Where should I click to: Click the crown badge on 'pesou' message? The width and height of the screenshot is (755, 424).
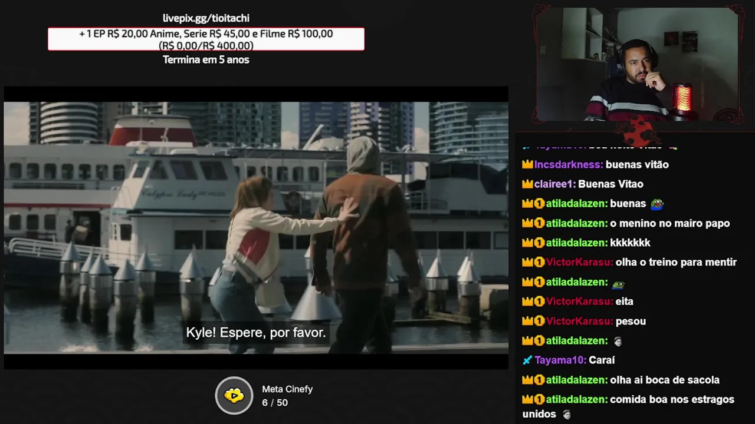(x=527, y=322)
